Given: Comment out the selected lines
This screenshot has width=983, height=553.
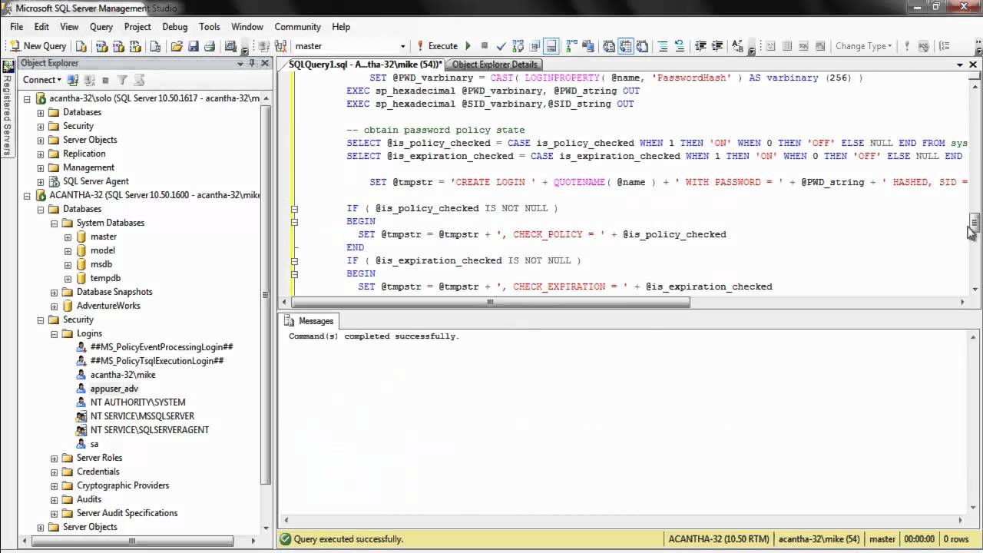Looking at the screenshot, I should click(663, 46).
